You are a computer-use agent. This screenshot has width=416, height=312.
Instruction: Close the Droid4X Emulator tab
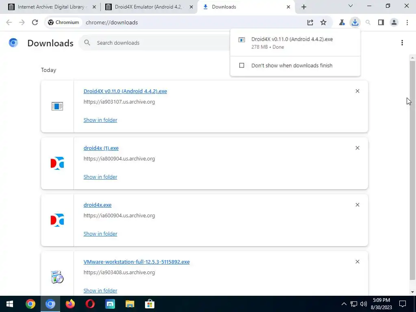[x=191, y=7]
